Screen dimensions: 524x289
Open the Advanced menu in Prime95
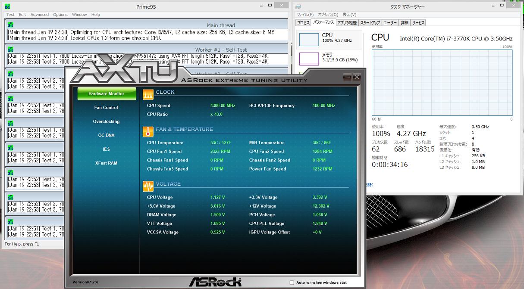click(x=40, y=15)
